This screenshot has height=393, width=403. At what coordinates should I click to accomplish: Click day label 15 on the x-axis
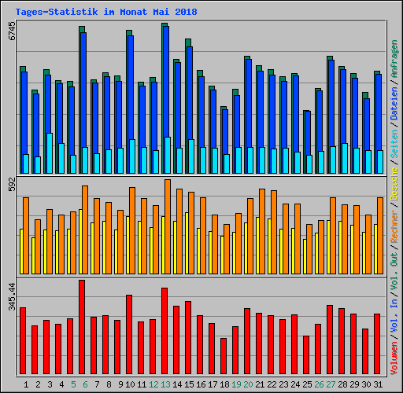(189, 384)
